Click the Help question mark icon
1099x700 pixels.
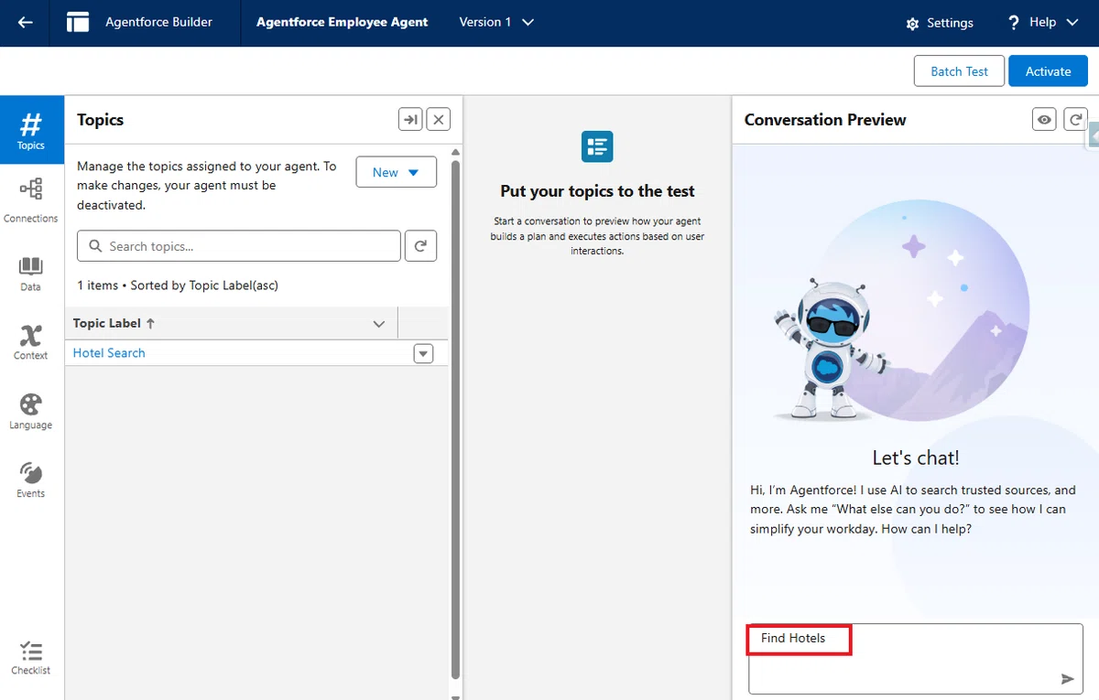coord(1013,23)
